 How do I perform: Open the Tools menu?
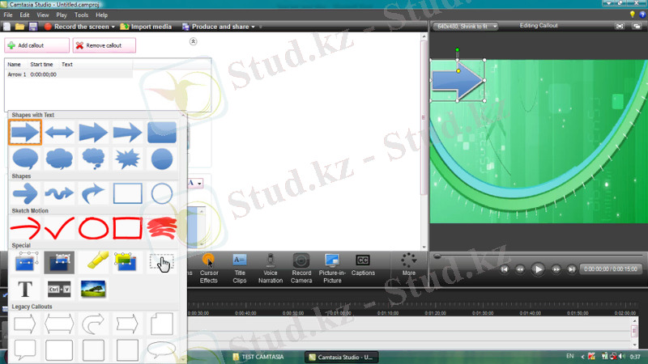(82, 15)
